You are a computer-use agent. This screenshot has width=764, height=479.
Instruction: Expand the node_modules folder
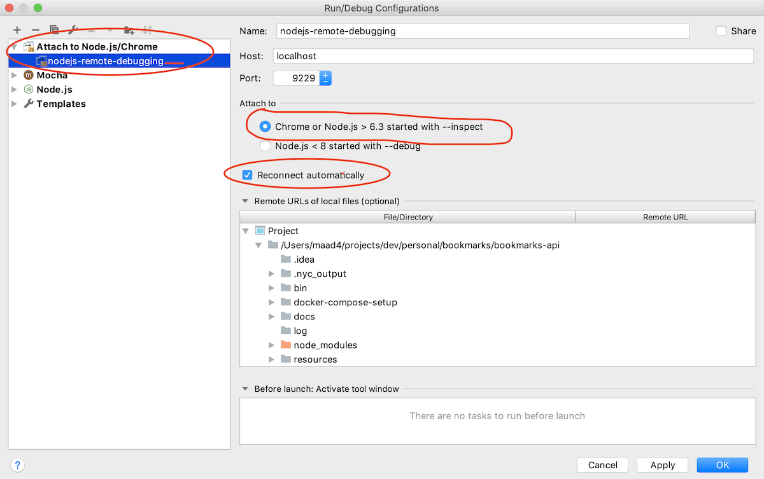(272, 345)
